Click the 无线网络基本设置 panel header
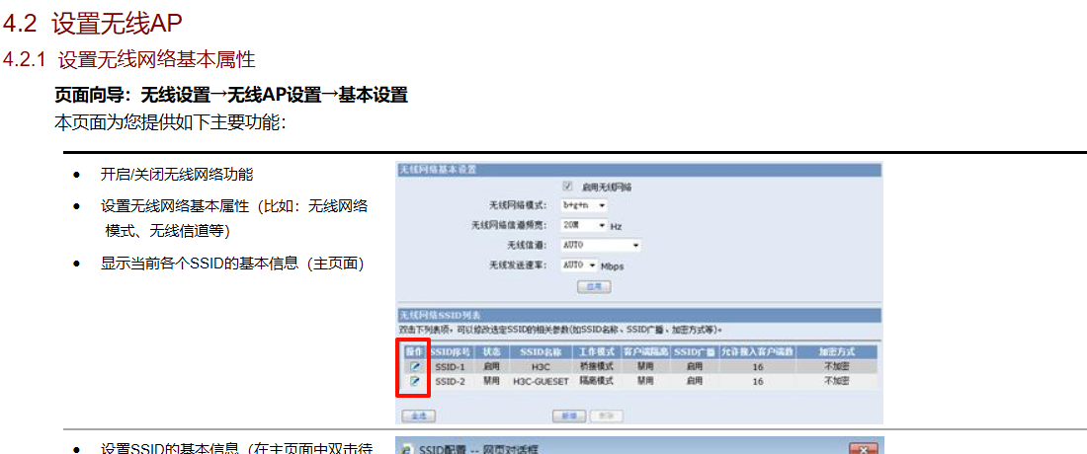 click(638, 170)
